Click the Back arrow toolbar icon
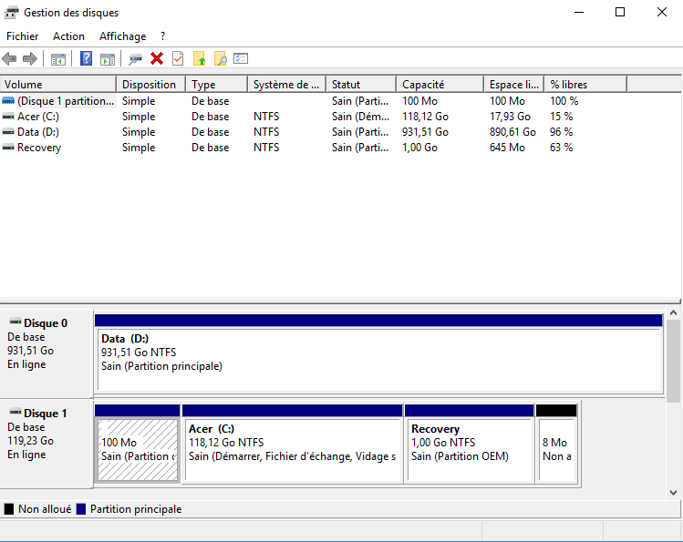 pos(9,58)
